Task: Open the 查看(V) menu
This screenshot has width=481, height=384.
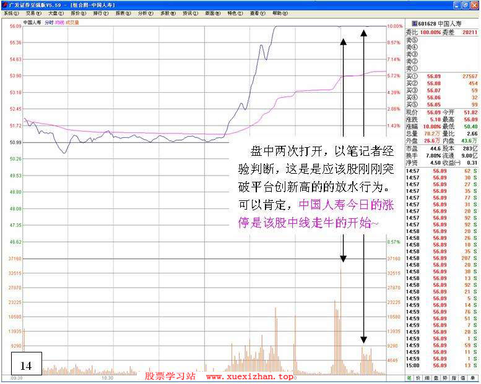Action: pyautogui.click(x=258, y=13)
